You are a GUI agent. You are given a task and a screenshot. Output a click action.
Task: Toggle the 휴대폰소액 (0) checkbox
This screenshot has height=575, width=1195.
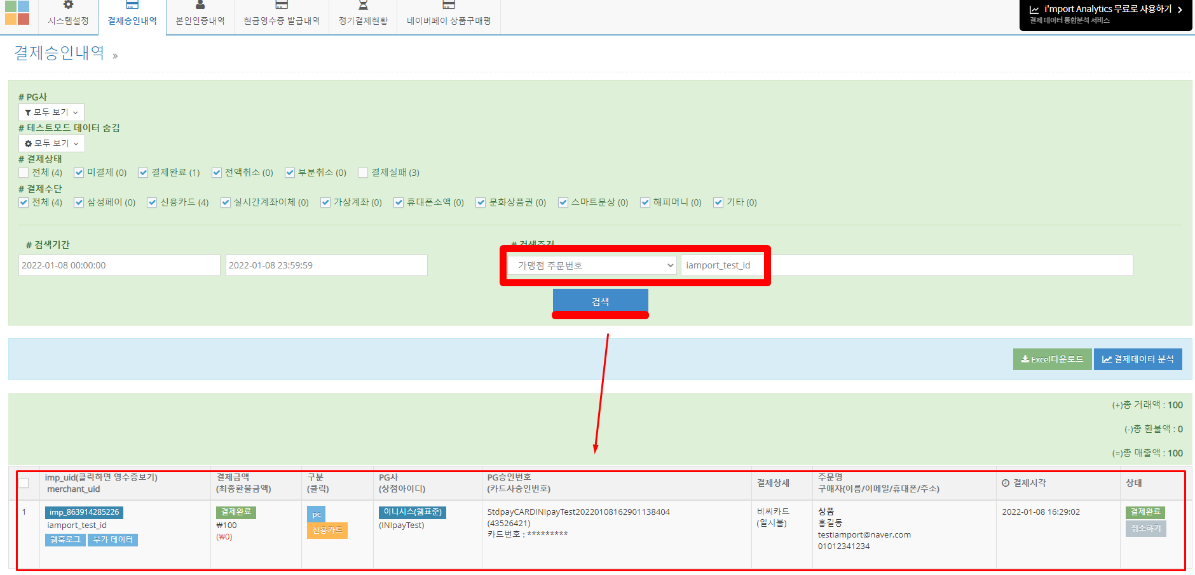(399, 202)
